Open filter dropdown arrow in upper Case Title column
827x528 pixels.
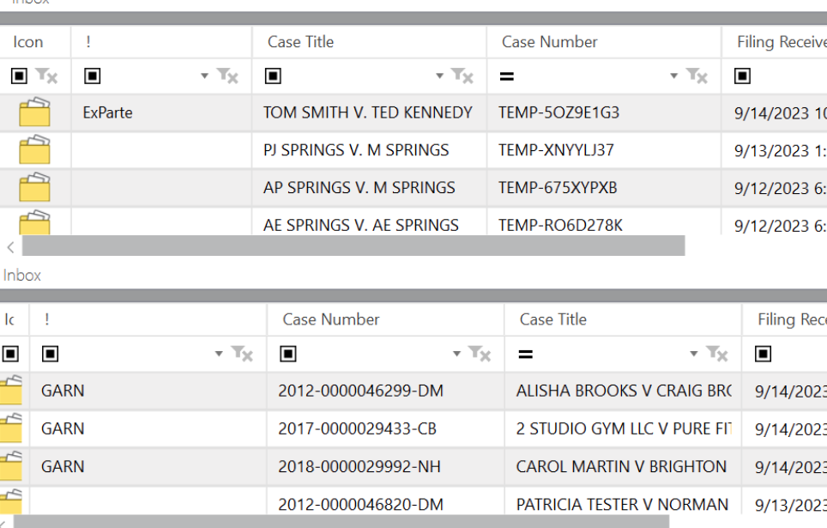(439, 76)
